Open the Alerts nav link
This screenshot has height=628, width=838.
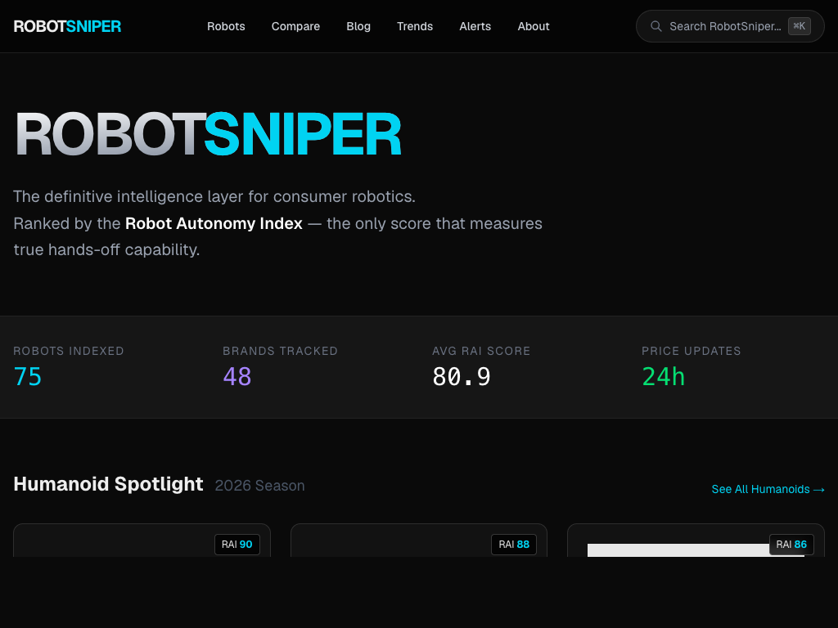pos(475,26)
